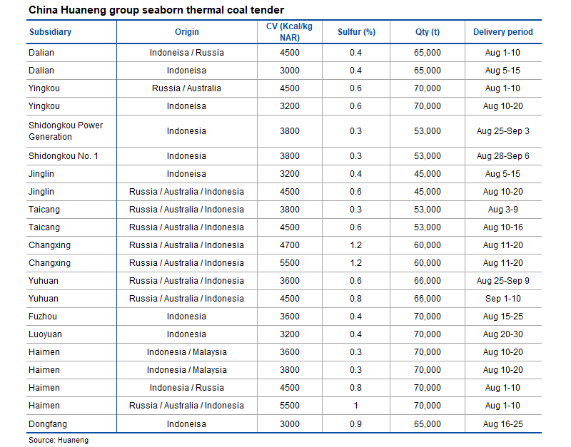Select the 0.9 sulfur value cell

pyautogui.click(x=355, y=424)
